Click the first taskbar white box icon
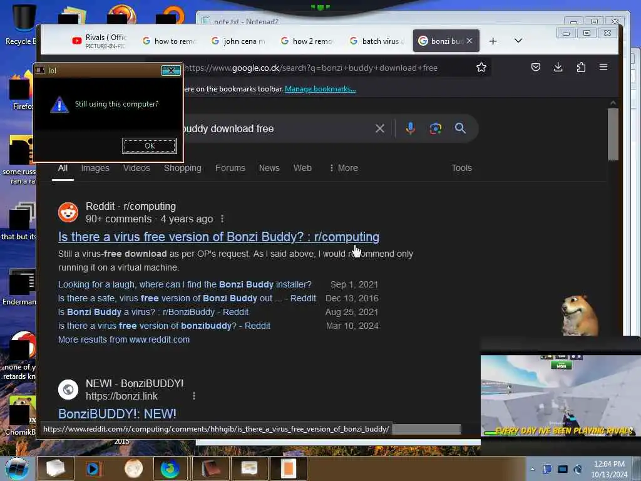641x481 pixels. coord(55,468)
